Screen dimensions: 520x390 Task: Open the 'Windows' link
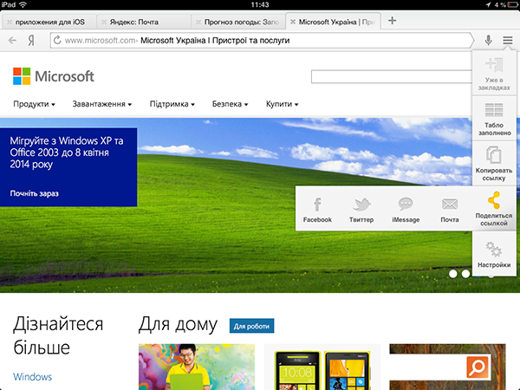coord(33,377)
